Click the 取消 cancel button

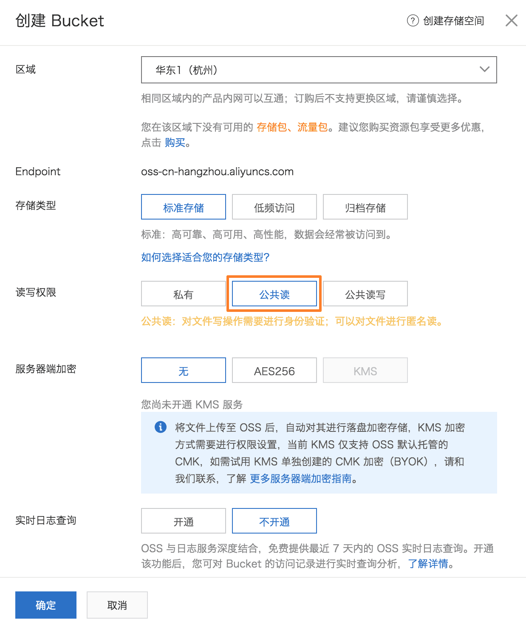pyautogui.click(x=117, y=605)
